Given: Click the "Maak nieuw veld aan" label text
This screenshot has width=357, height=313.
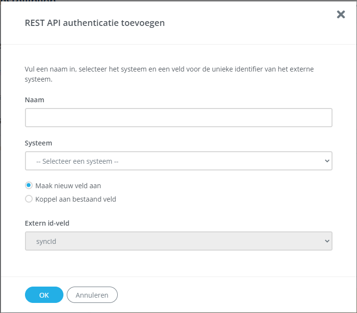Looking at the screenshot, I should [68, 186].
